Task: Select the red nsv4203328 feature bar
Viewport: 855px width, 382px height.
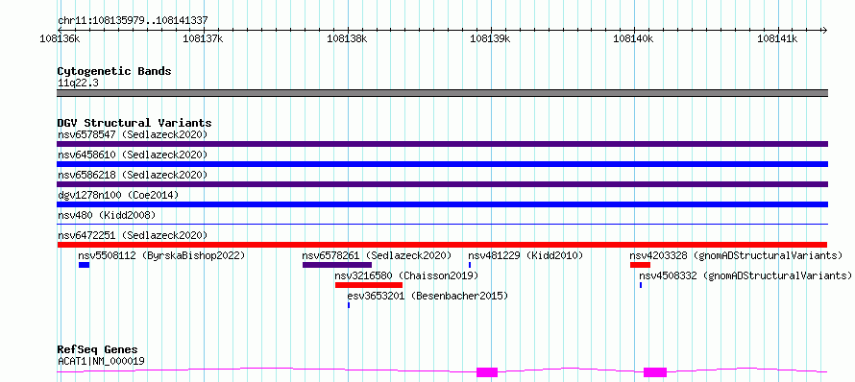Action: (640, 265)
